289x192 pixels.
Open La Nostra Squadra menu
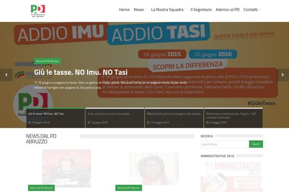tap(167, 10)
